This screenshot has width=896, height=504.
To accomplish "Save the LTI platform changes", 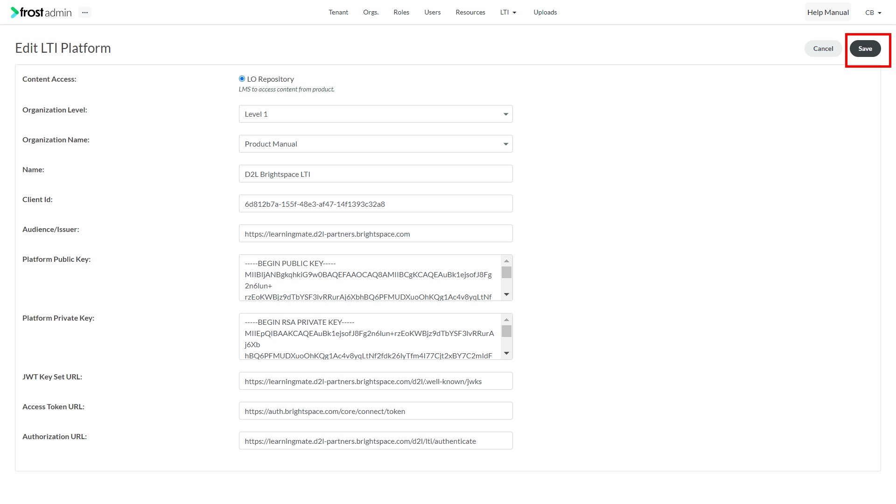I will (865, 49).
